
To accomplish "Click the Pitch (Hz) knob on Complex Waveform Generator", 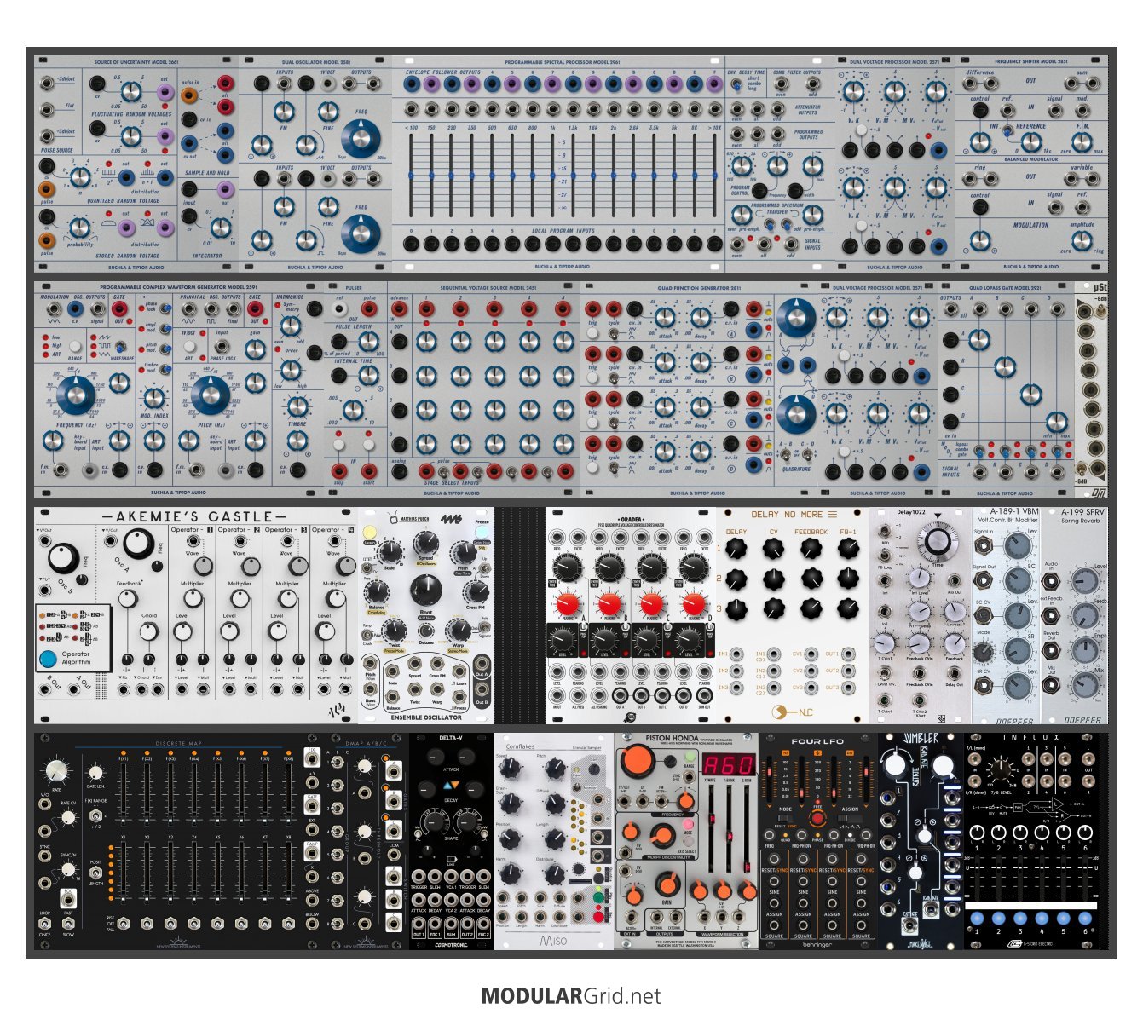I will (x=210, y=395).
